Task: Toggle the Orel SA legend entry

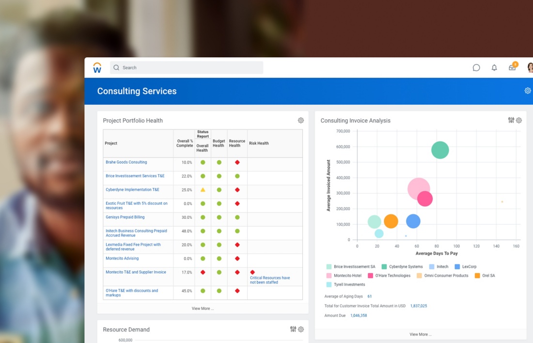Action: point(488,276)
